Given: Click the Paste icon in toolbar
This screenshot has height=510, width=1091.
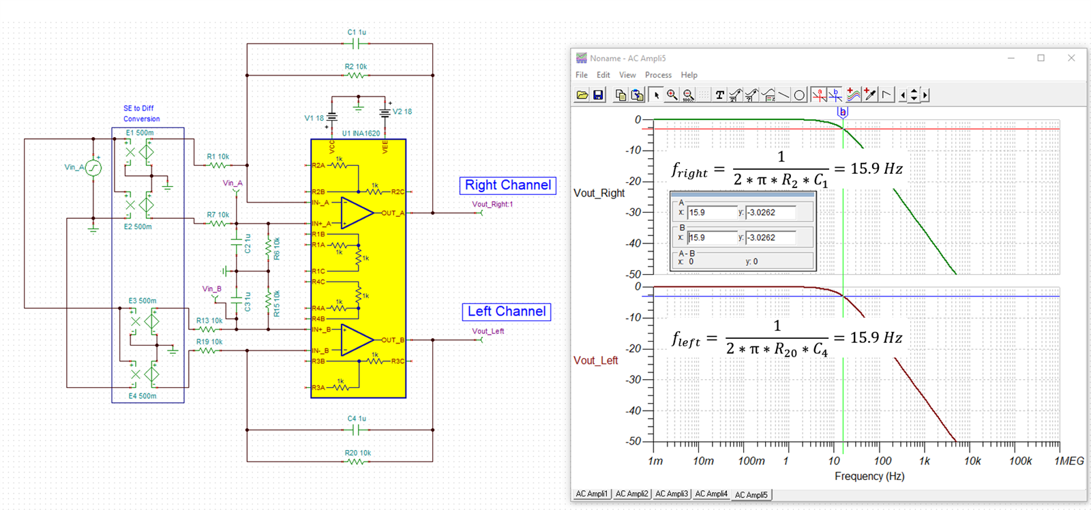Looking at the screenshot, I should coord(637,95).
